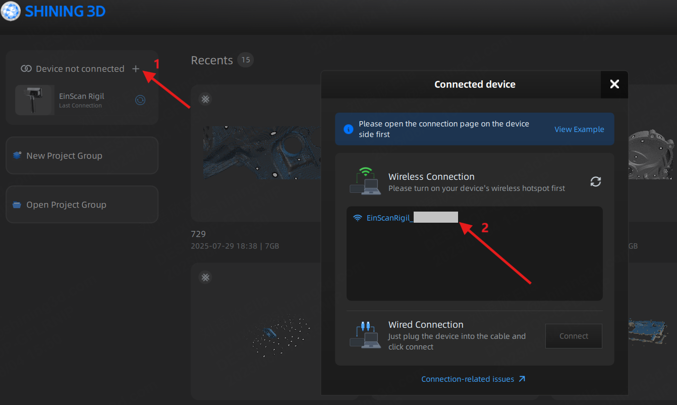677x405 pixels.
Task: Click the remove icon on second-row project card
Action: pos(205,277)
